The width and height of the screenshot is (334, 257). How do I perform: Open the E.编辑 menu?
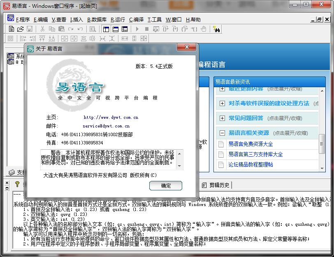click(x=40, y=20)
